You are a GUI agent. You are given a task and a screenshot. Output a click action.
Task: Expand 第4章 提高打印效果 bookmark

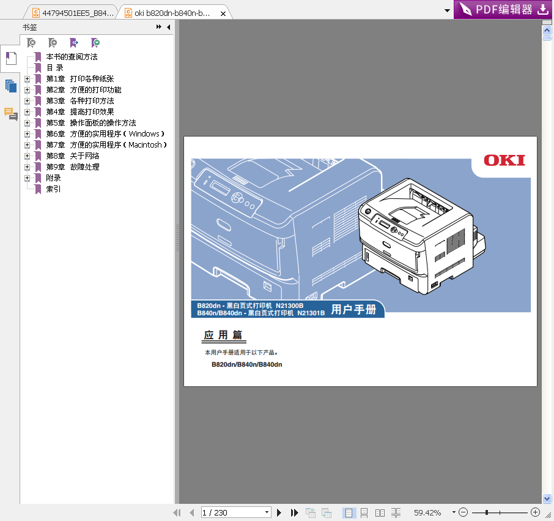pyautogui.click(x=27, y=112)
